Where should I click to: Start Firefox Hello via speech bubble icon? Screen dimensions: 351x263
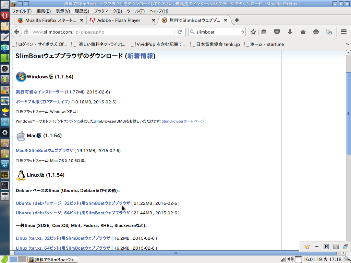pyautogui.click(x=316, y=32)
